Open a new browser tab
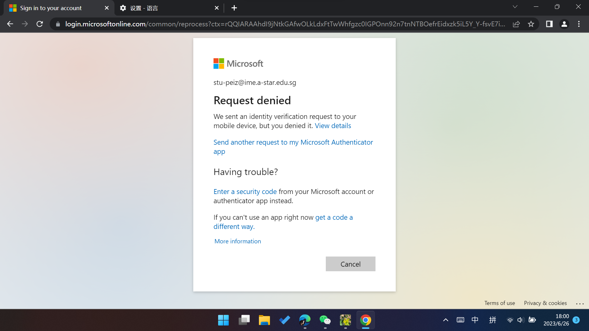589x331 pixels. [234, 8]
